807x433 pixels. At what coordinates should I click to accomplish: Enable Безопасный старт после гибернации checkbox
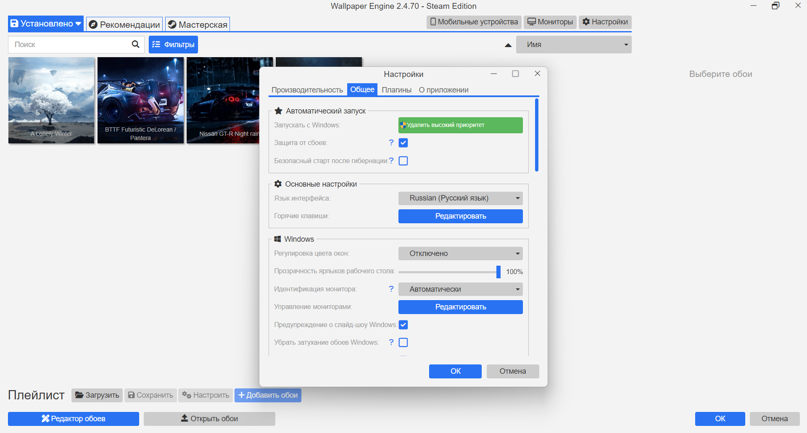[403, 161]
